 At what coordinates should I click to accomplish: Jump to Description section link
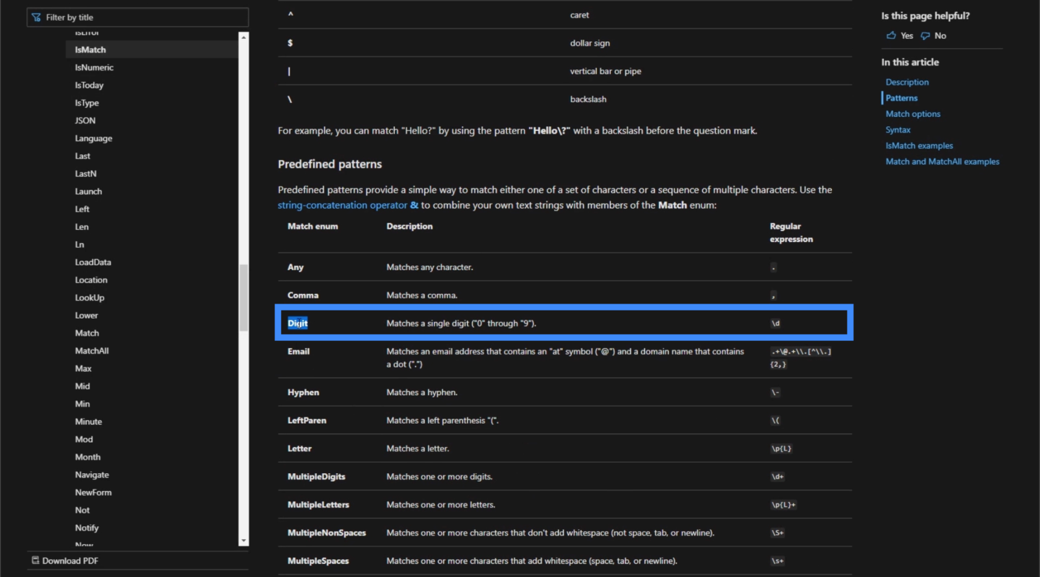point(907,82)
